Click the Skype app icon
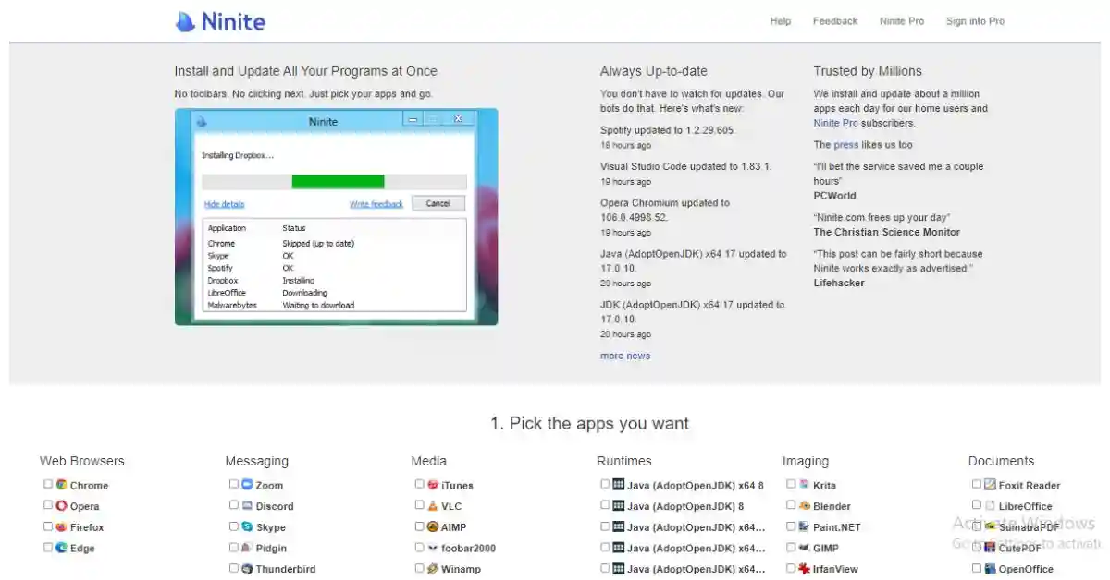The image size is (1110, 580). coord(247,526)
